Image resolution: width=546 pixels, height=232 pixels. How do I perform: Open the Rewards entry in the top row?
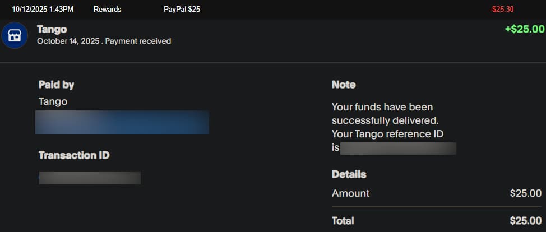pos(107,9)
